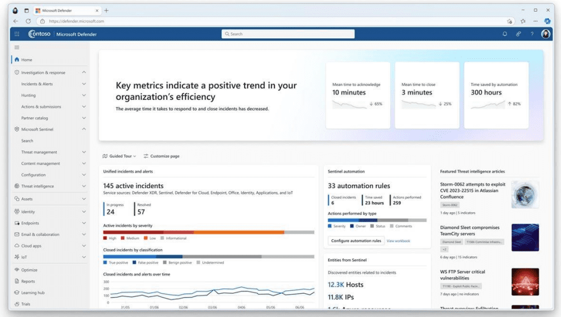Open Diamond Sleet TeamCity article
Screen dimensions: 561x317
[470, 230]
